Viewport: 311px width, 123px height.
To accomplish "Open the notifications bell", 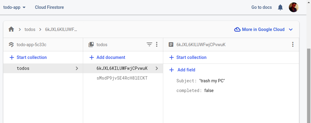I will click(x=280, y=7).
